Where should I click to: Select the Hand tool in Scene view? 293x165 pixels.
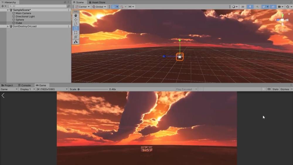[x=76, y=15]
